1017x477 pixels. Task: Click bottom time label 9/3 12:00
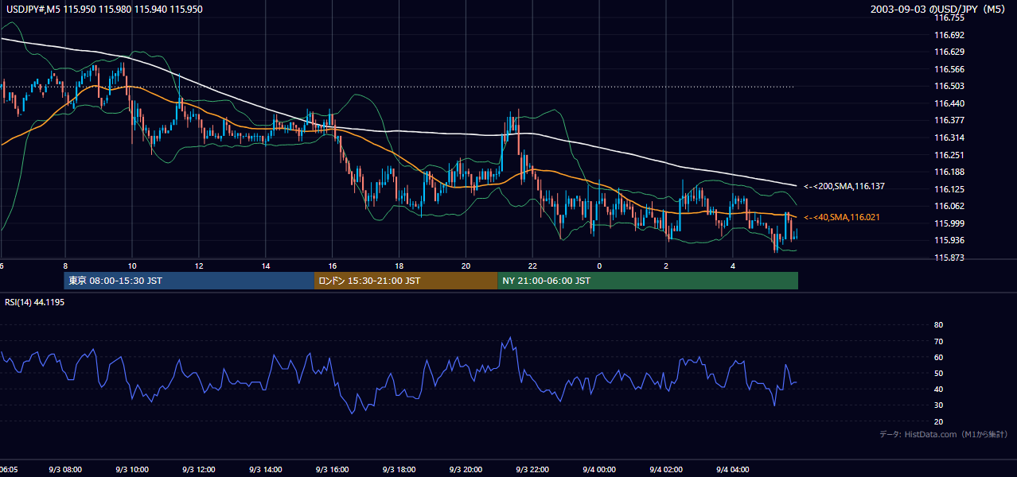pos(199,470)
